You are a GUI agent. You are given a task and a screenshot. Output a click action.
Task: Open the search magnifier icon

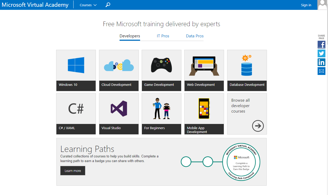(108, 5)
